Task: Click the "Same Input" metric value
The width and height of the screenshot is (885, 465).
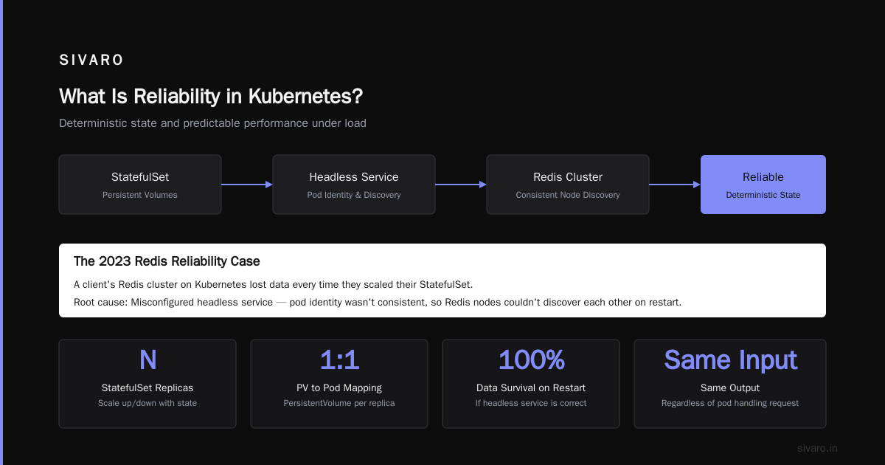Action: point(730,360)
